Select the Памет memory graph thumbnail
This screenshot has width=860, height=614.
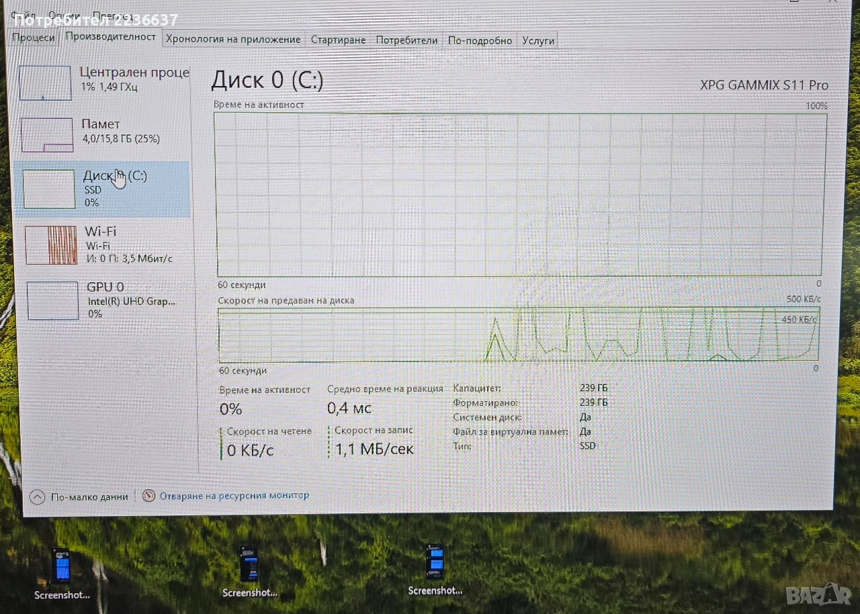point(47,134)
